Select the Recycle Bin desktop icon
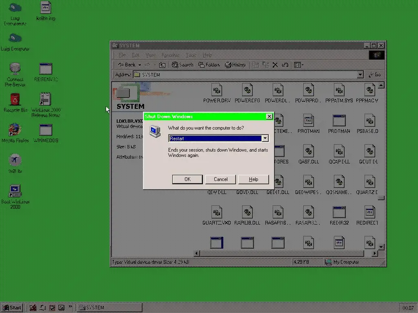This screenshot has height=313, width=418. pos(15,103)
